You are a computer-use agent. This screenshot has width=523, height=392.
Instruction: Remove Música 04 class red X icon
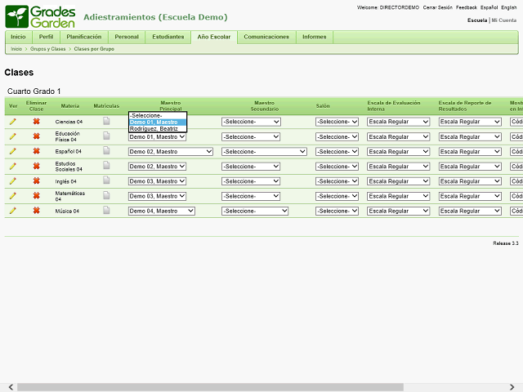pos(36,211)
